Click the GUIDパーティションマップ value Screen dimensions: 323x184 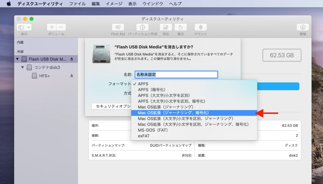[x=171, y=145]
